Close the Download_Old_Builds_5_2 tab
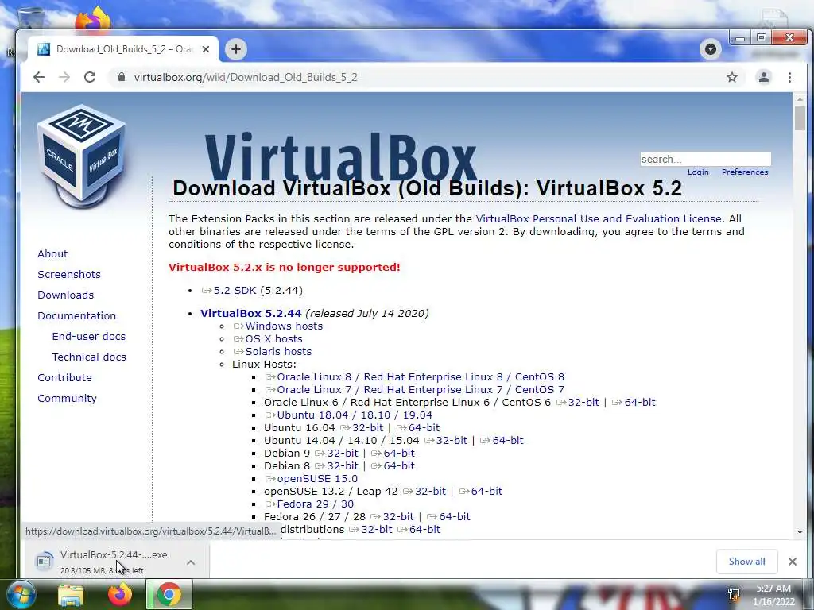Screen dimensions: 814x610 click(x=206, y=49)
